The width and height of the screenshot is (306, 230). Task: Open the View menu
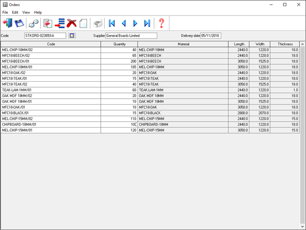click(26, 12)
